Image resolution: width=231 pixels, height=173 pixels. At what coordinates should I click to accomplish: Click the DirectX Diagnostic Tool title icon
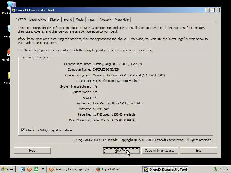click(x=14, y=10)
